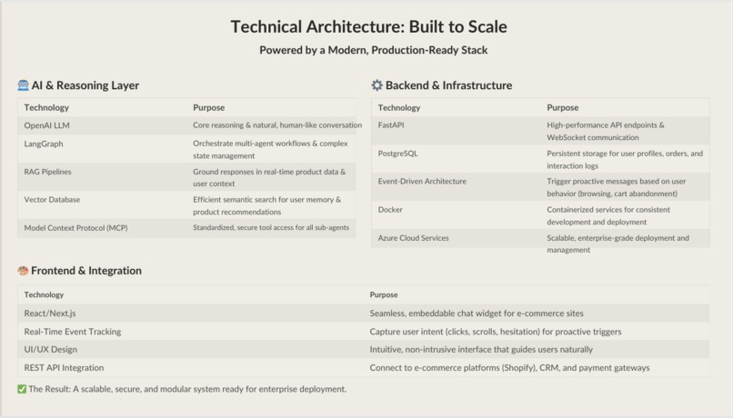Click the UI/UX Design cell

(51, 349)
